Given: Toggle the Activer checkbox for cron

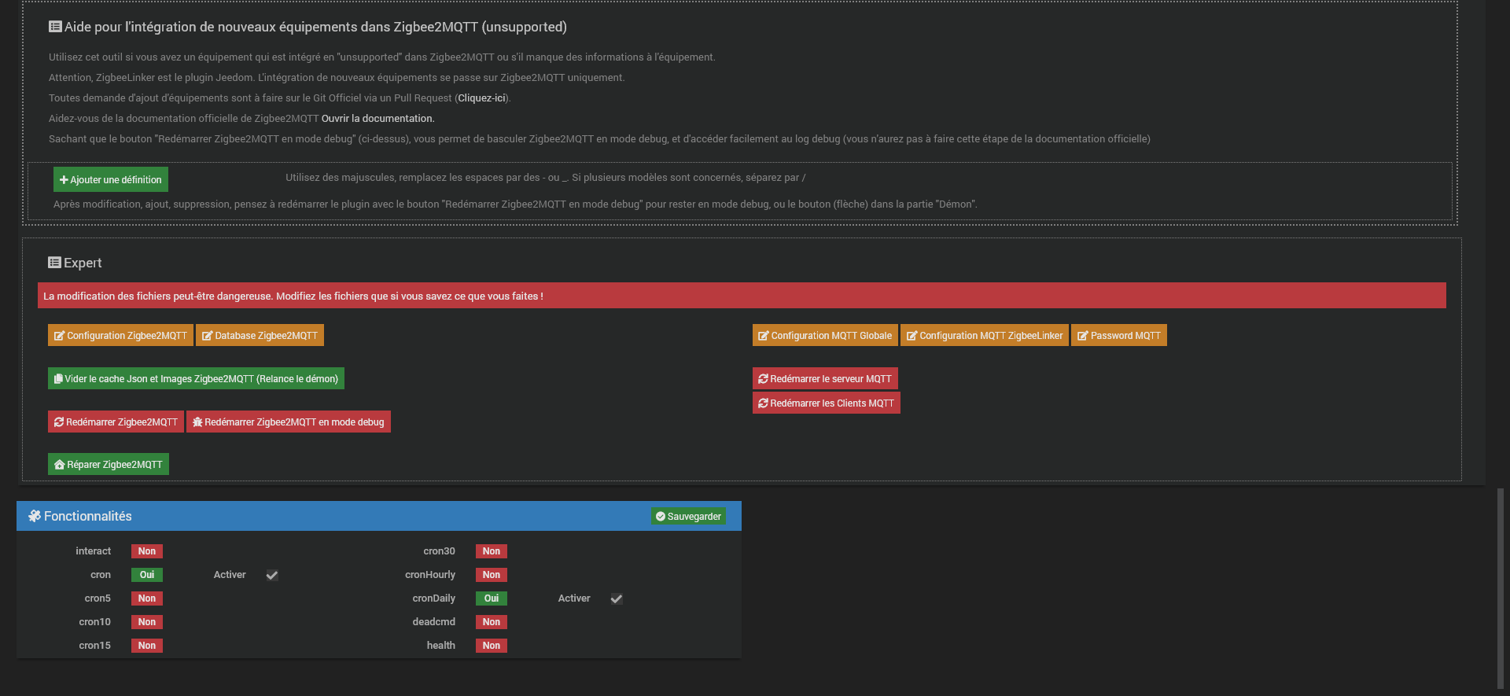Looking at the screenshot, I should (x=272, y=575).
